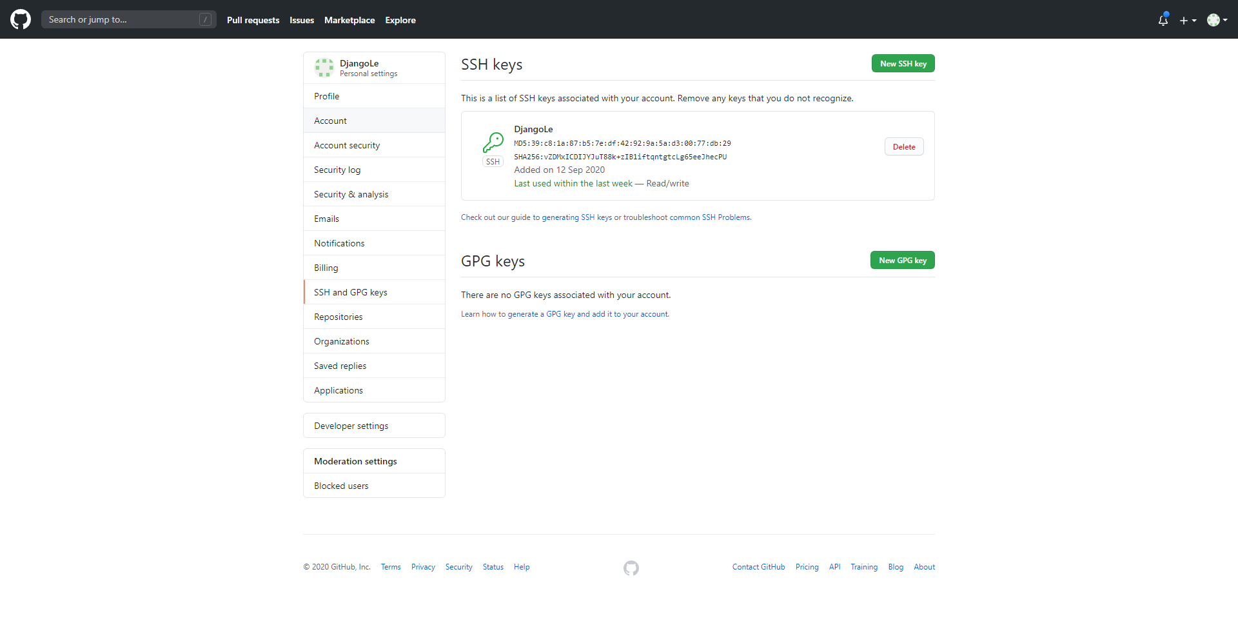Open the Status footer link
Screen dimensions: 1238x625
(493, 567)
